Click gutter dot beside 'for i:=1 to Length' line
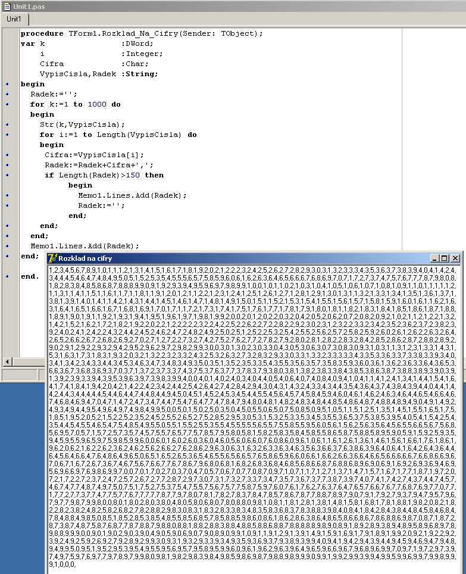466x574 pixels. coord(7,135)
